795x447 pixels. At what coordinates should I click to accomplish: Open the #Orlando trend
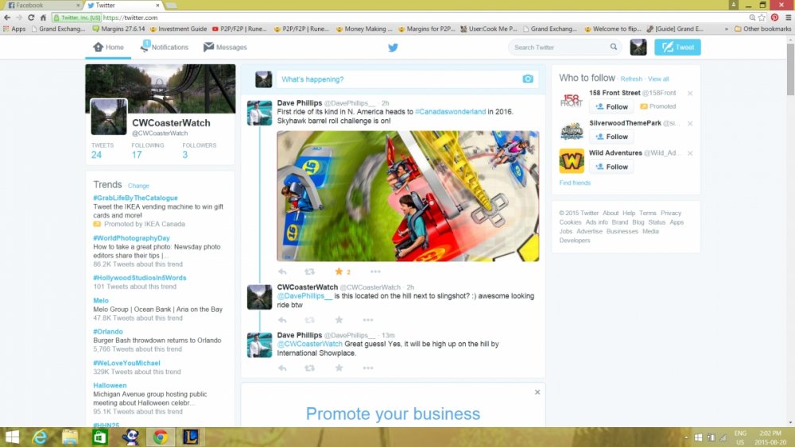pyautogui.click(x=108, y=332)
